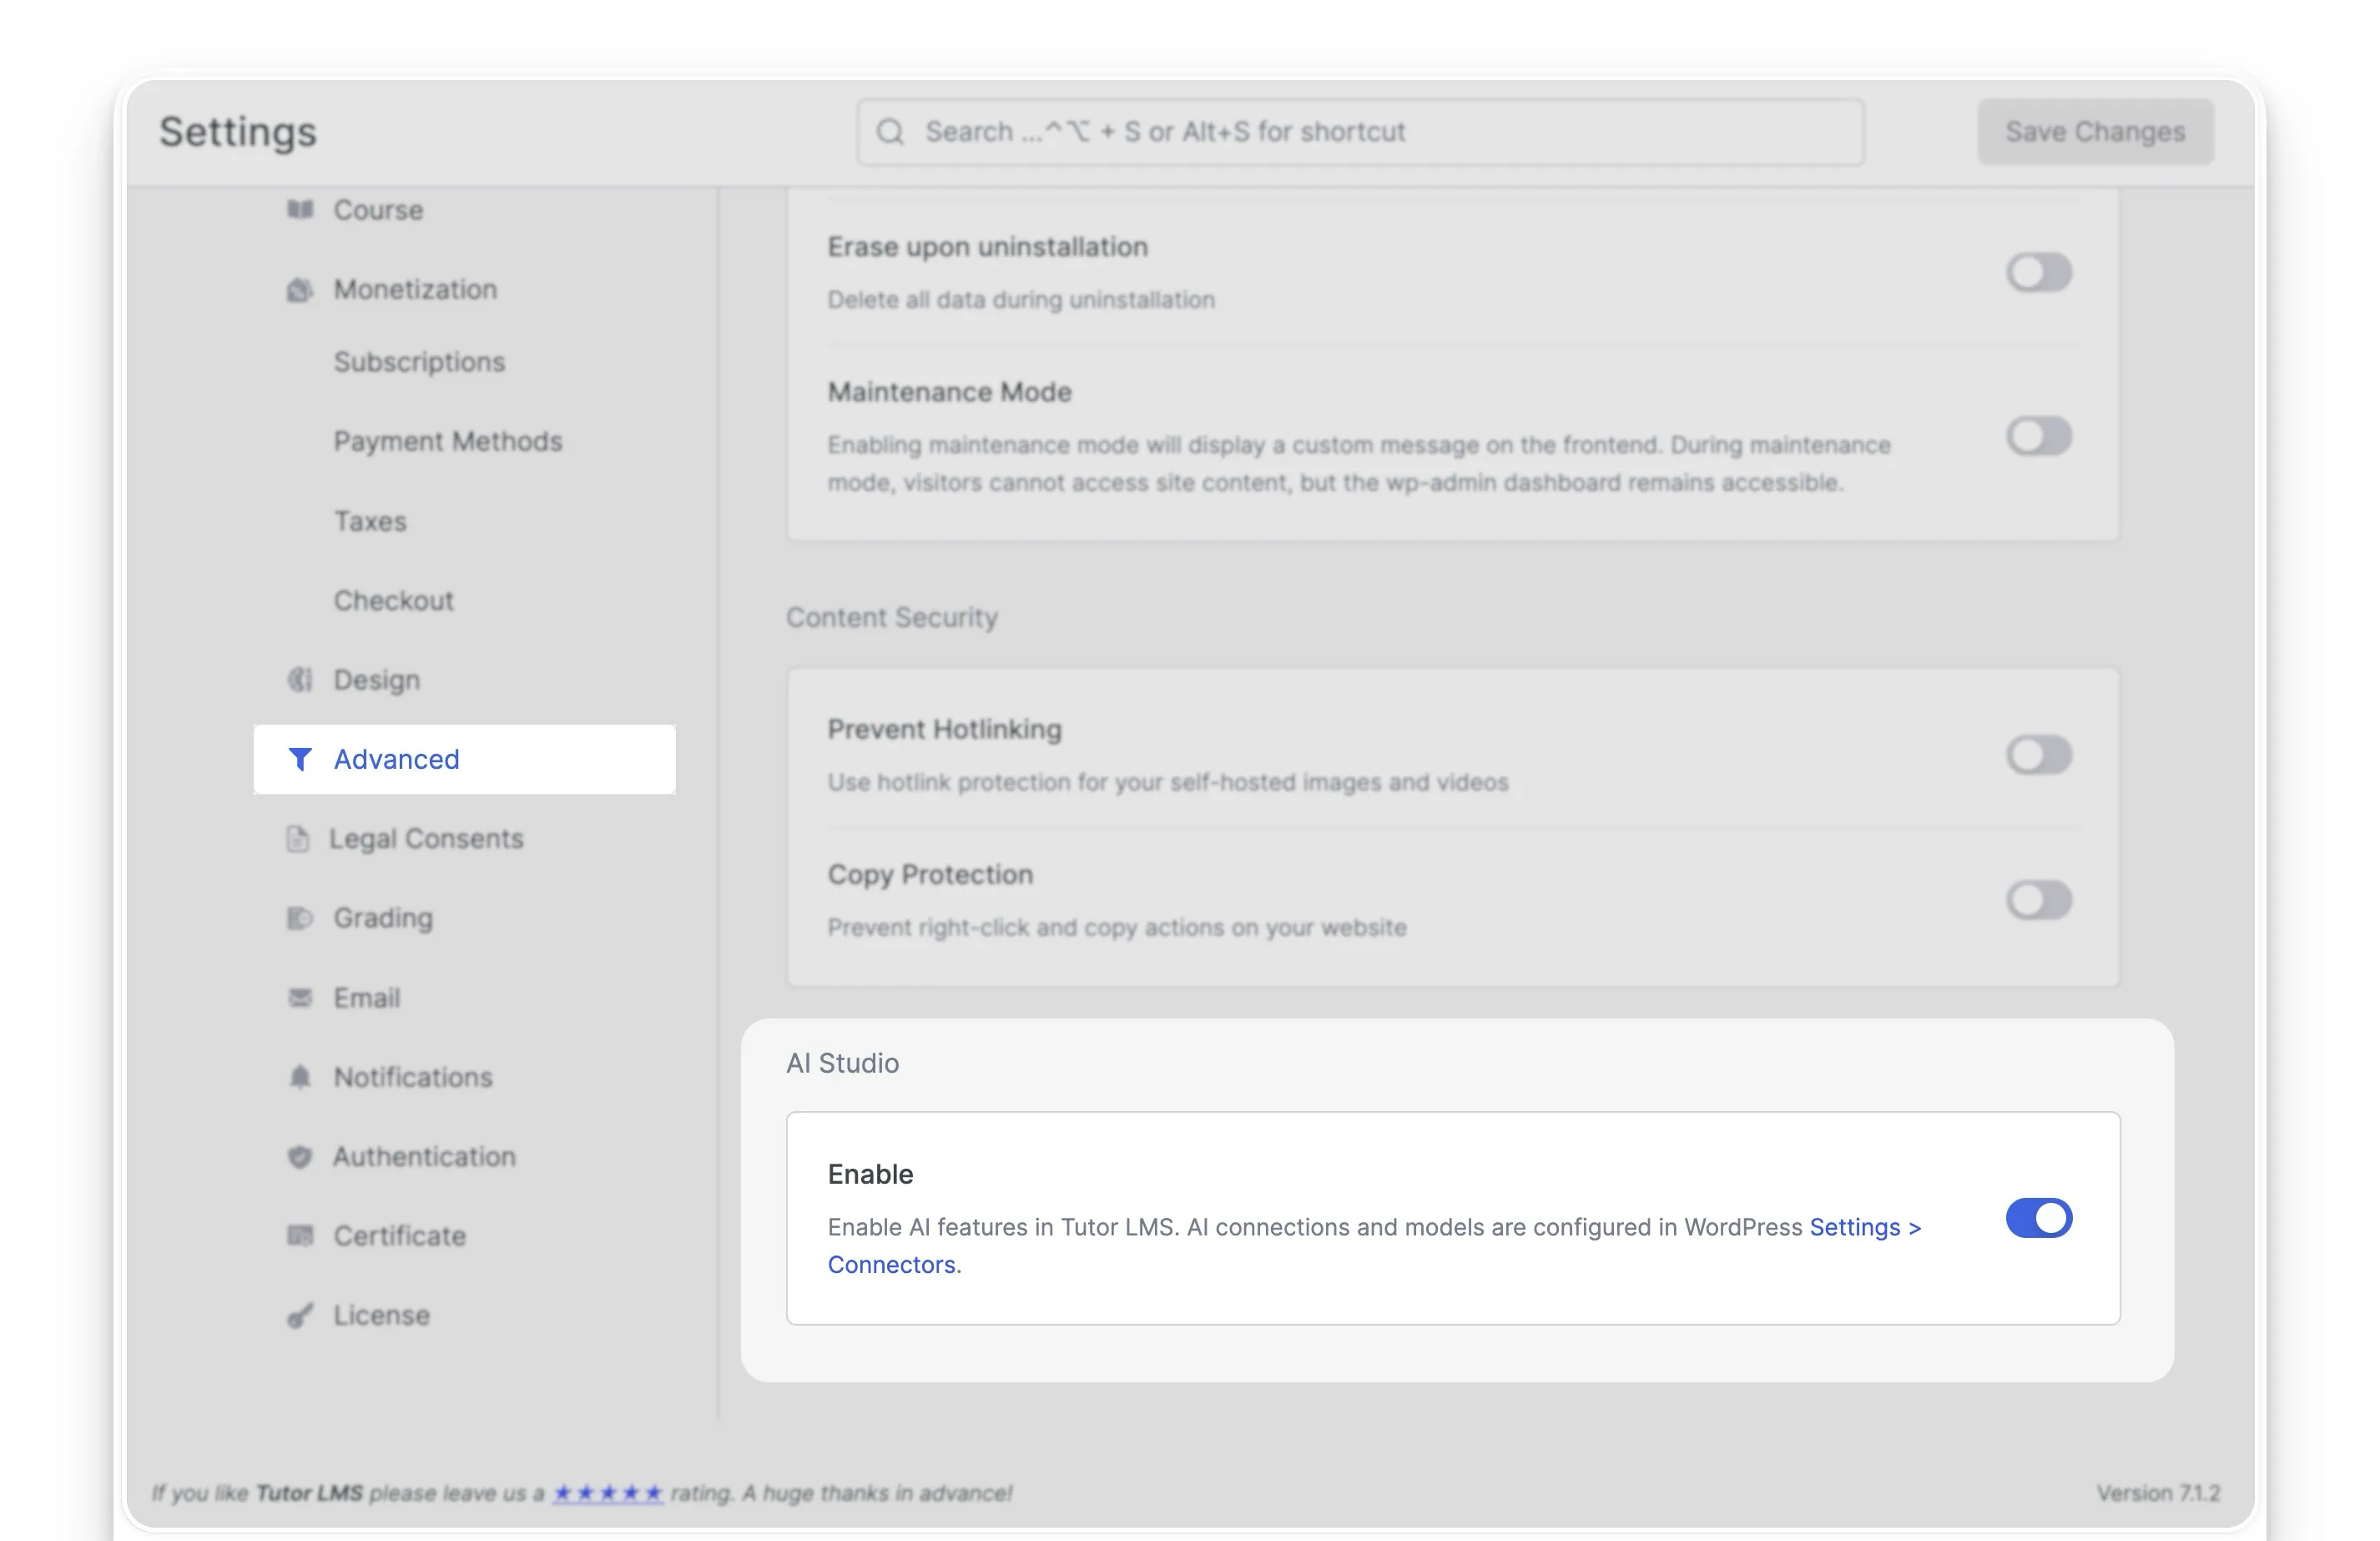
Task: Open the Notifications settings label
Action: 413,1078
